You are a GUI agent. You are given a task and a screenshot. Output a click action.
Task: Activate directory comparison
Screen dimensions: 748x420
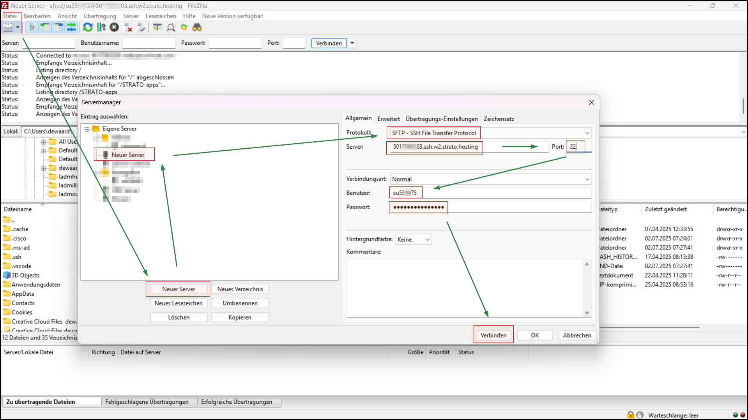171,27
